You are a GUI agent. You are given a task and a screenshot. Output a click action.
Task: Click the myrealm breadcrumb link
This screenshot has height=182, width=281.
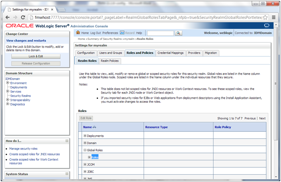click(129, 39)
